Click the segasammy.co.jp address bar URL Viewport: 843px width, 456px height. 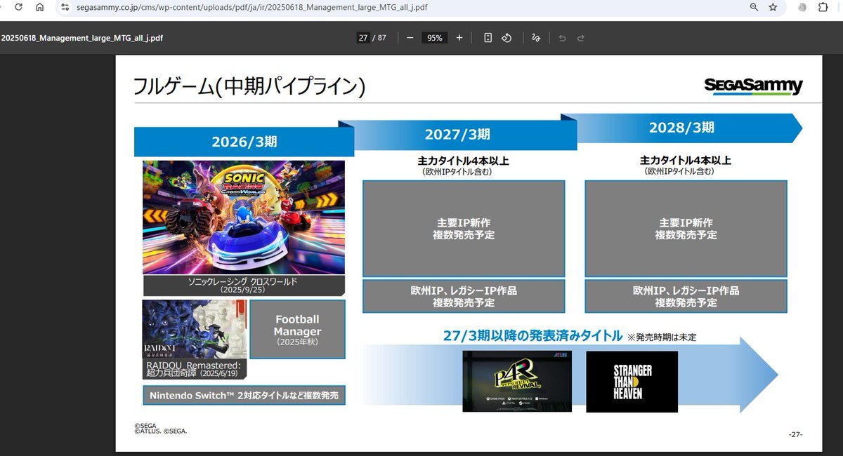[251, 7]
